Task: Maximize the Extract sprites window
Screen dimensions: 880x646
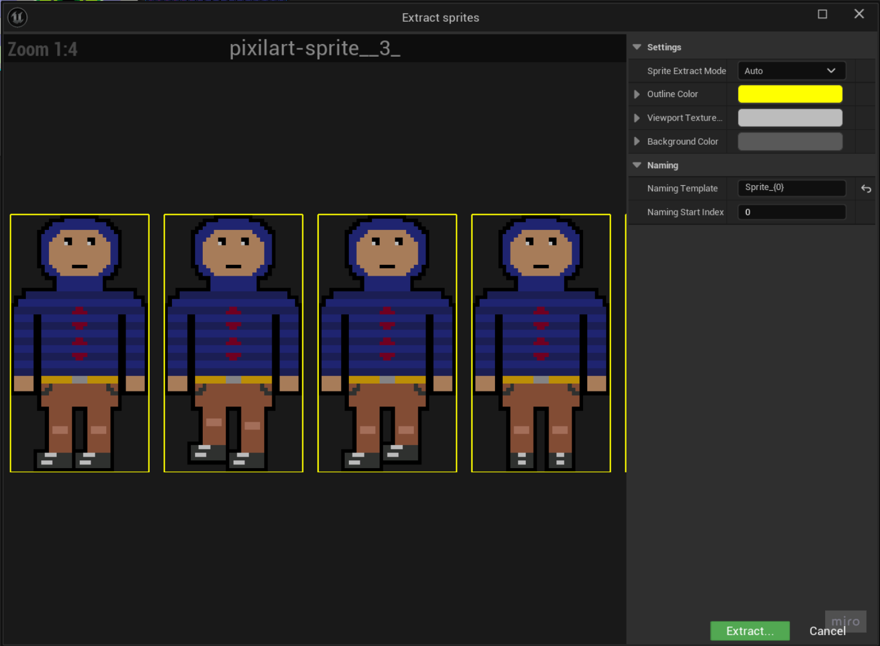Action: point(822,14)
